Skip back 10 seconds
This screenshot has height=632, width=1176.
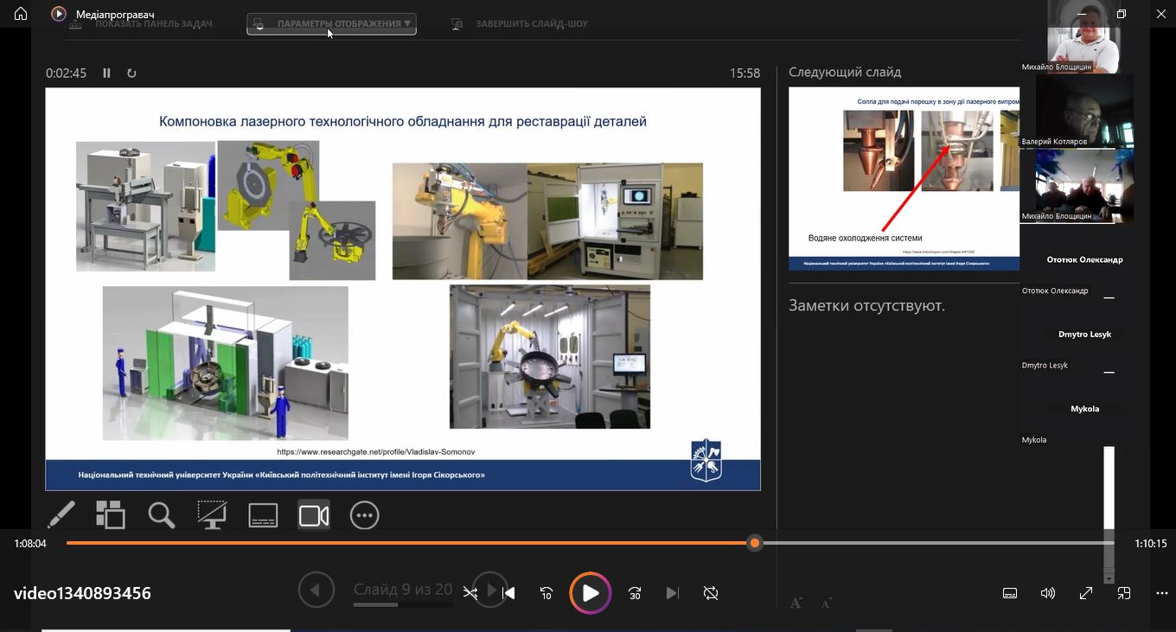(546, 593)
